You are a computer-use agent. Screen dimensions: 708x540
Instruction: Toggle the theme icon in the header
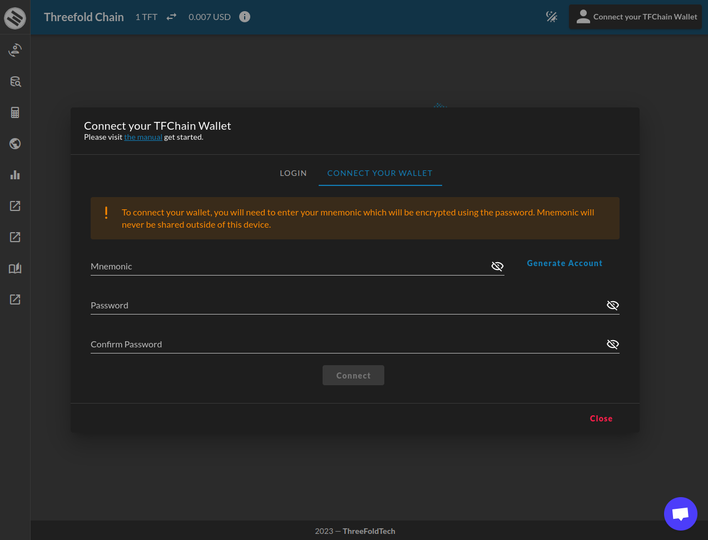[x=552, y=17]
